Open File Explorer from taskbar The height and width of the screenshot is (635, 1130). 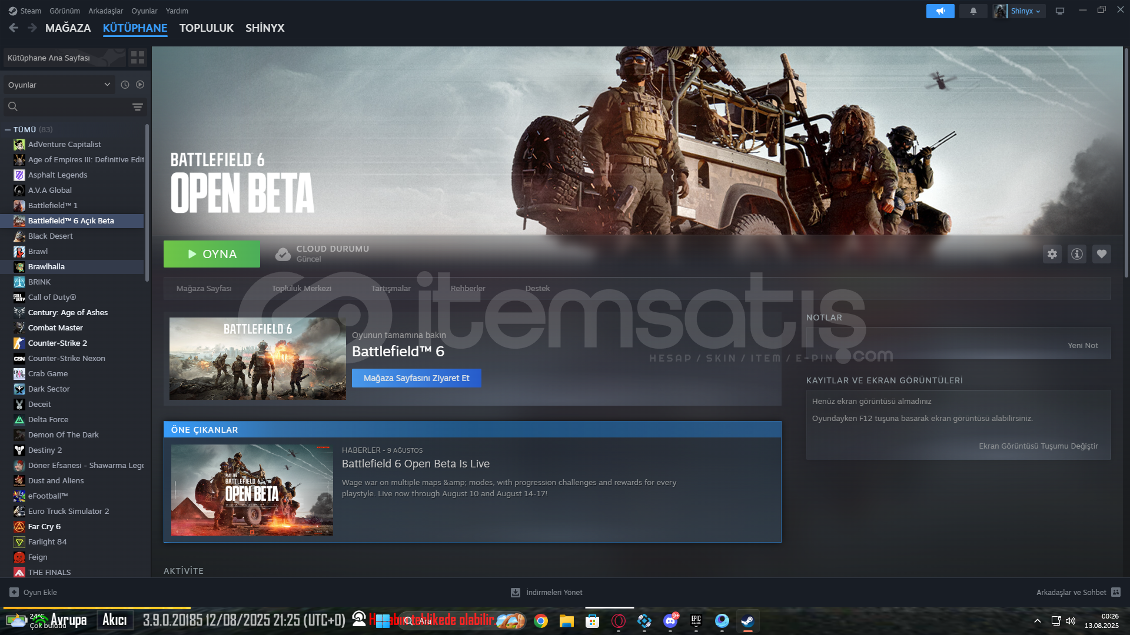point(566,621)
